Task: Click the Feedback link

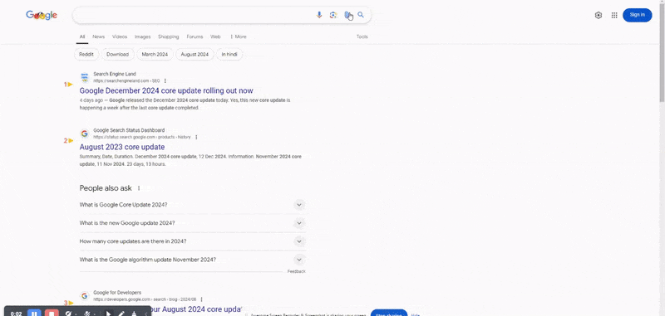Action: (297, 271)
